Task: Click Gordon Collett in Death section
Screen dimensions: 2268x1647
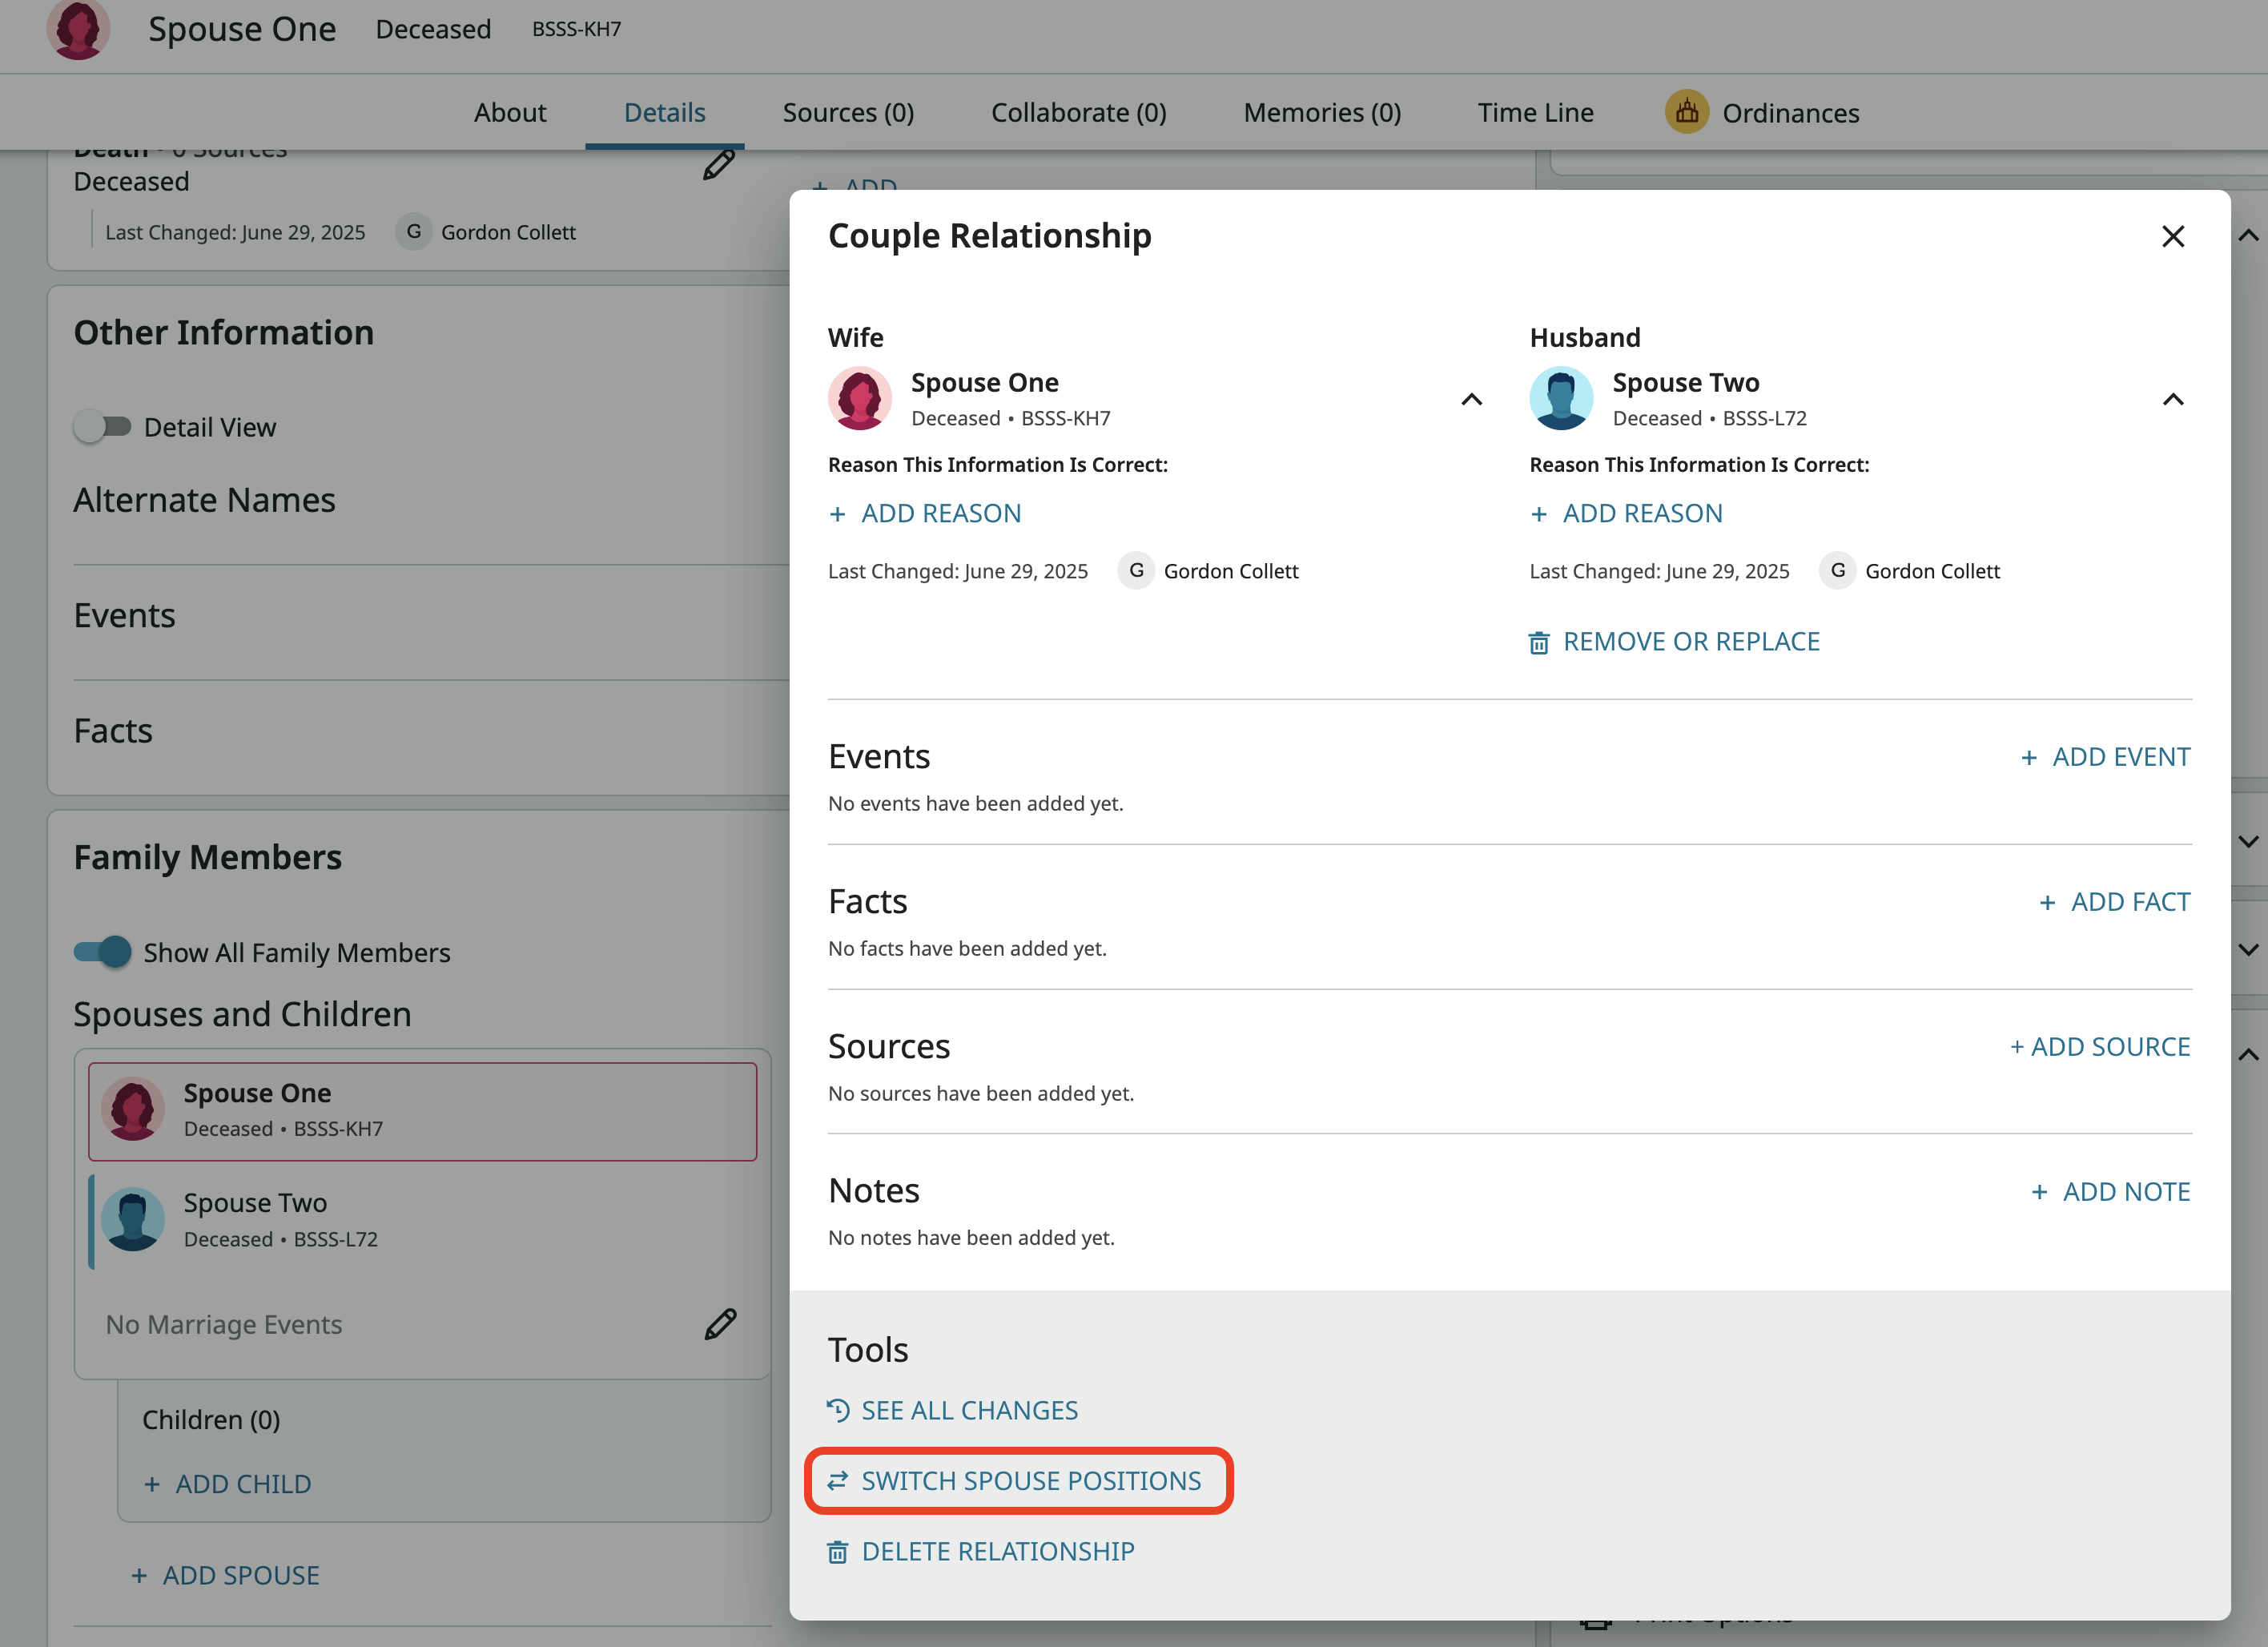Action: click(x=508, y=232)
